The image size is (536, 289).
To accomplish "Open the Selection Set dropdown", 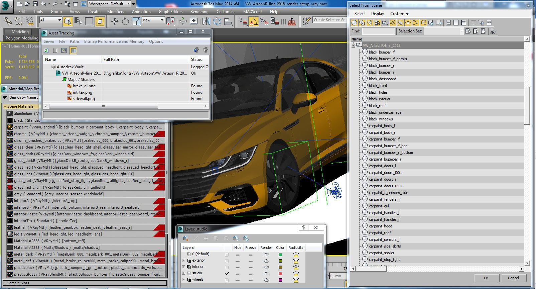I will pyautogui.click(x=461, y=31).
